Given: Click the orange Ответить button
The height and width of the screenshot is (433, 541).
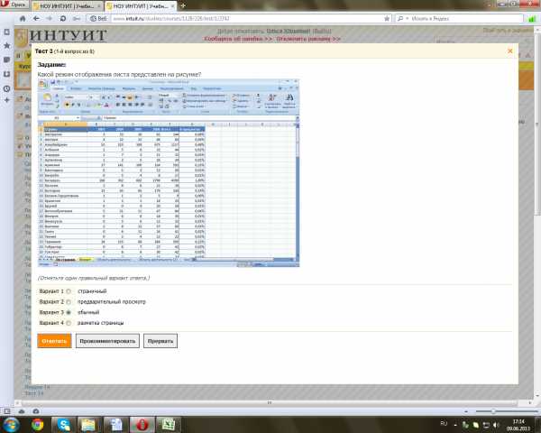Looking at the screenshot, I should 54,341.
